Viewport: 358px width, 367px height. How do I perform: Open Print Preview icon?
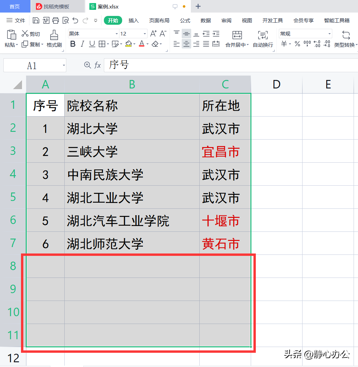click(x=66, y=21)
